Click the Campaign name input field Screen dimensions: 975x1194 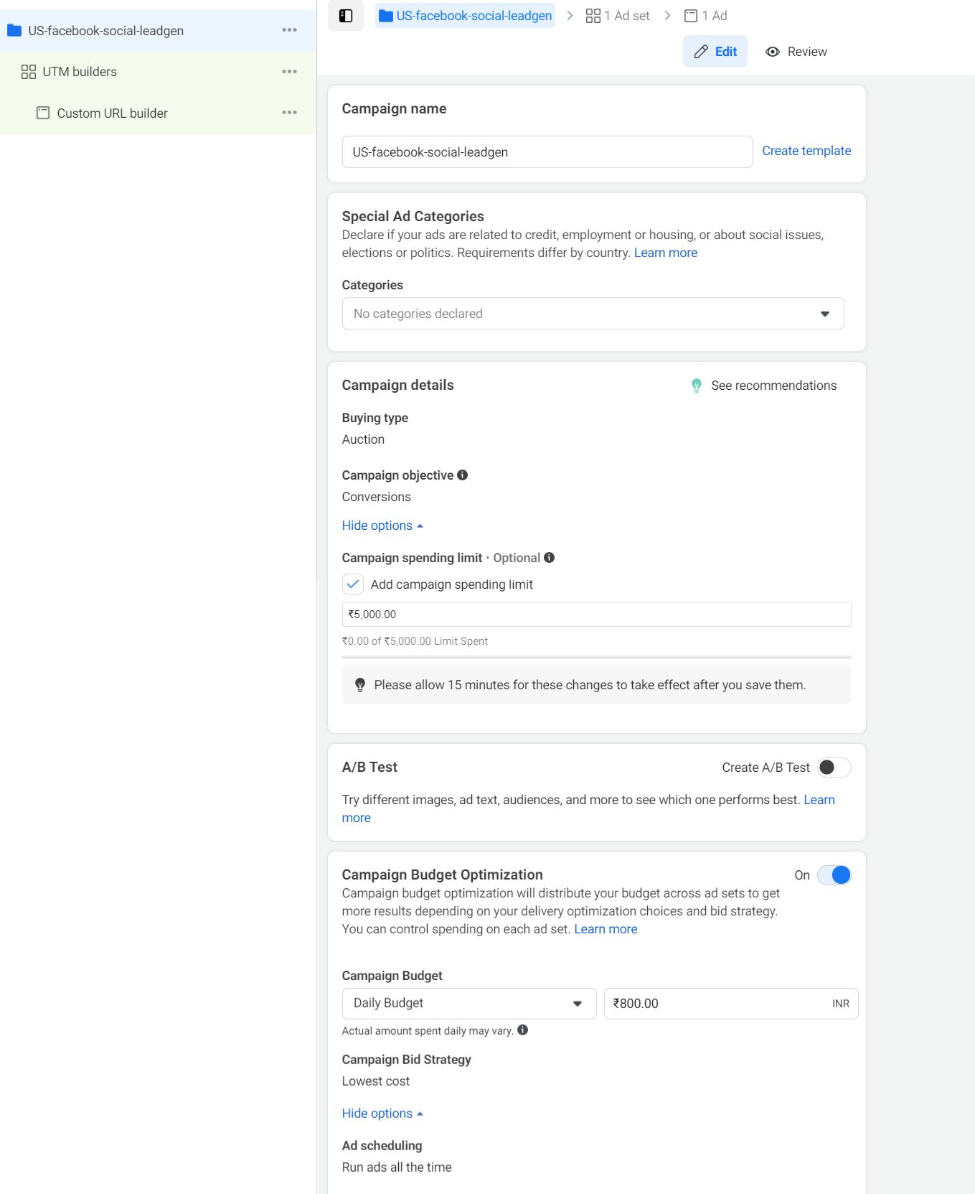[547, 152]
